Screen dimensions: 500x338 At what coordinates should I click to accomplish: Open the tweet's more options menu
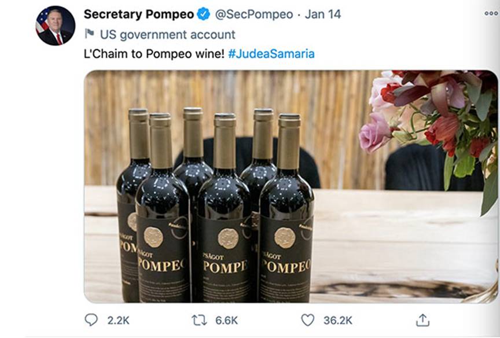[x=491, y=14]
